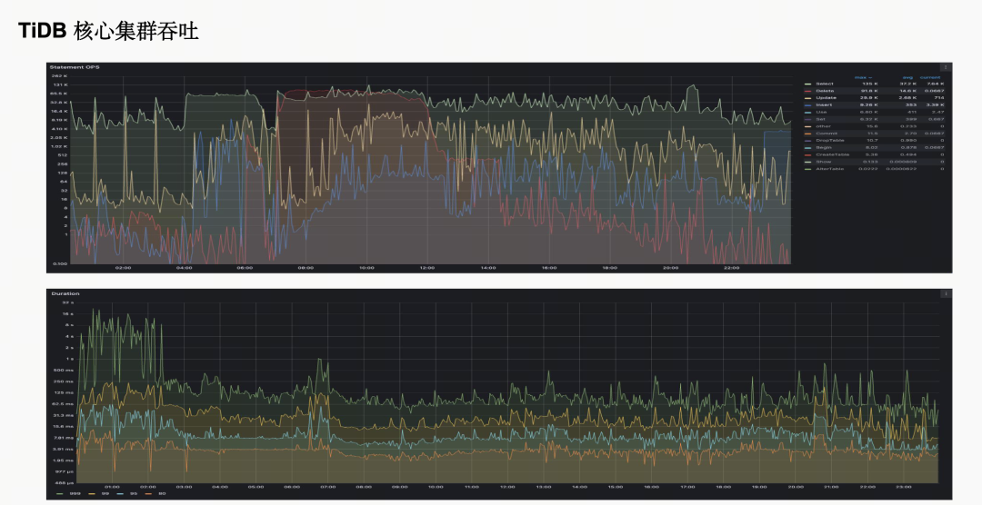
Task: Open the Duration panel three-dot menu
Action: (x=945, y=293)
